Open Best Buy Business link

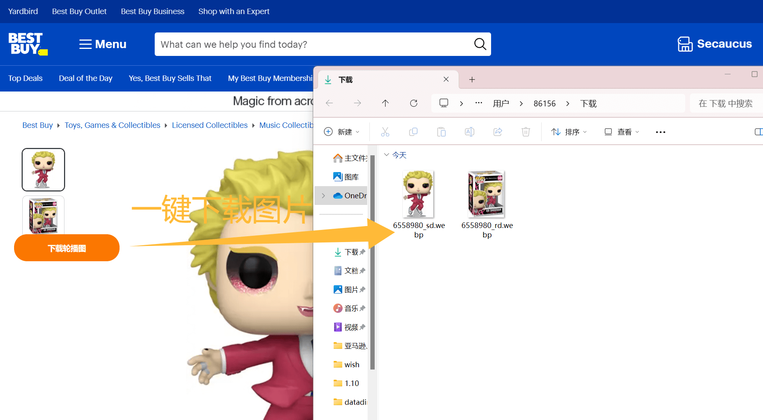pos(152,11)
